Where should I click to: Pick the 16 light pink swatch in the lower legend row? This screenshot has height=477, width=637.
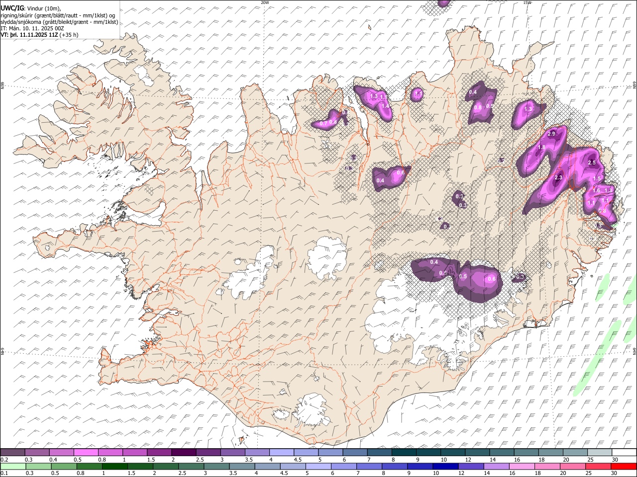coord(522,466)
